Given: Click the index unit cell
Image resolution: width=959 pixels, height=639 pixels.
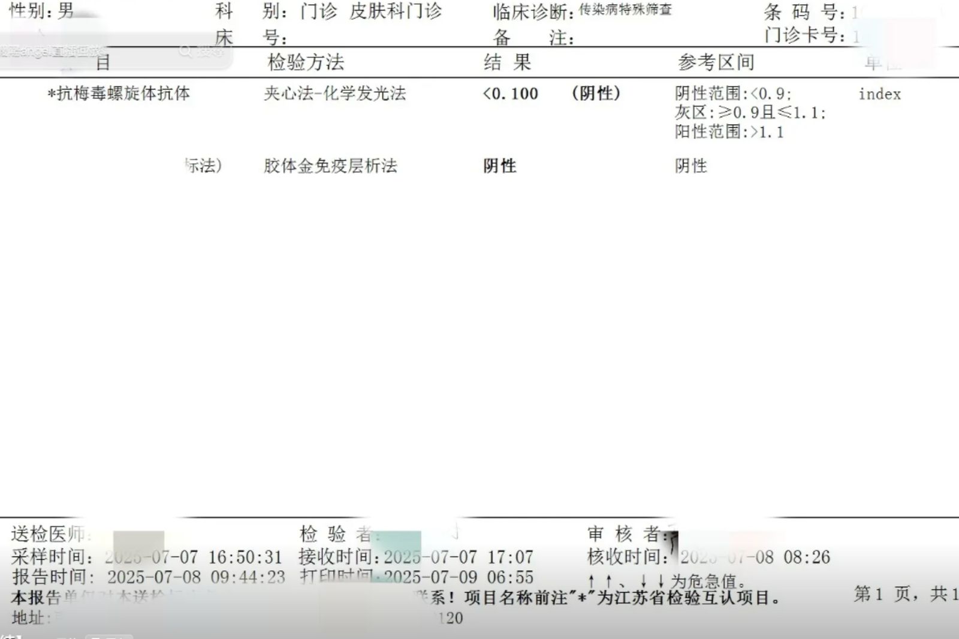Looking at the screenshot, I should (880, 94).
